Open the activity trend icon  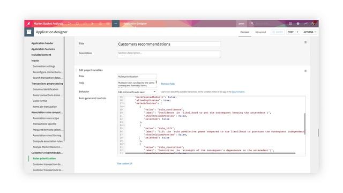tap(305, 24)
